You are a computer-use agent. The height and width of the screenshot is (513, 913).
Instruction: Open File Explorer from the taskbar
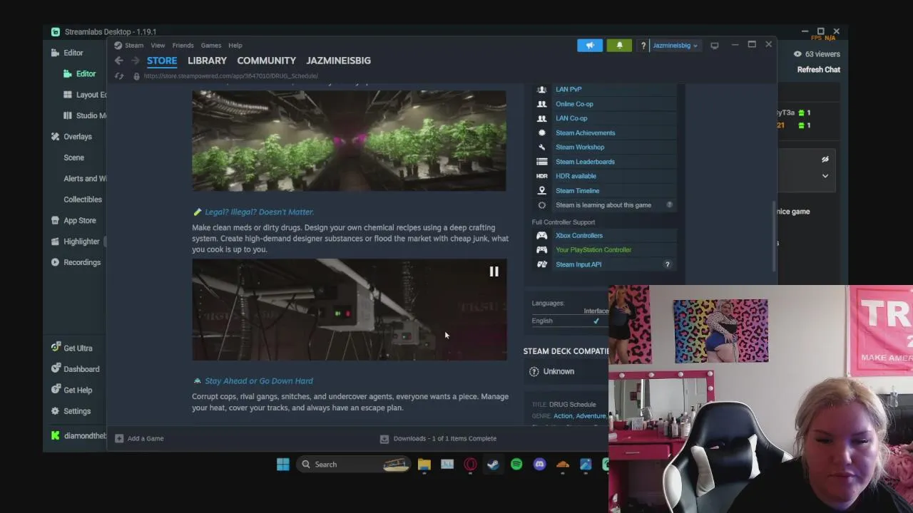click(x=424, y=465)
